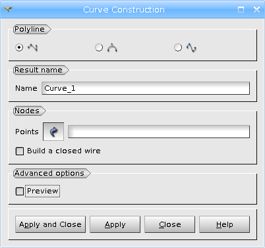Image resolution: width=265 pixels, height=248 pixels.
Task: Open Help for curve construction
Action: tap(224, 224)
